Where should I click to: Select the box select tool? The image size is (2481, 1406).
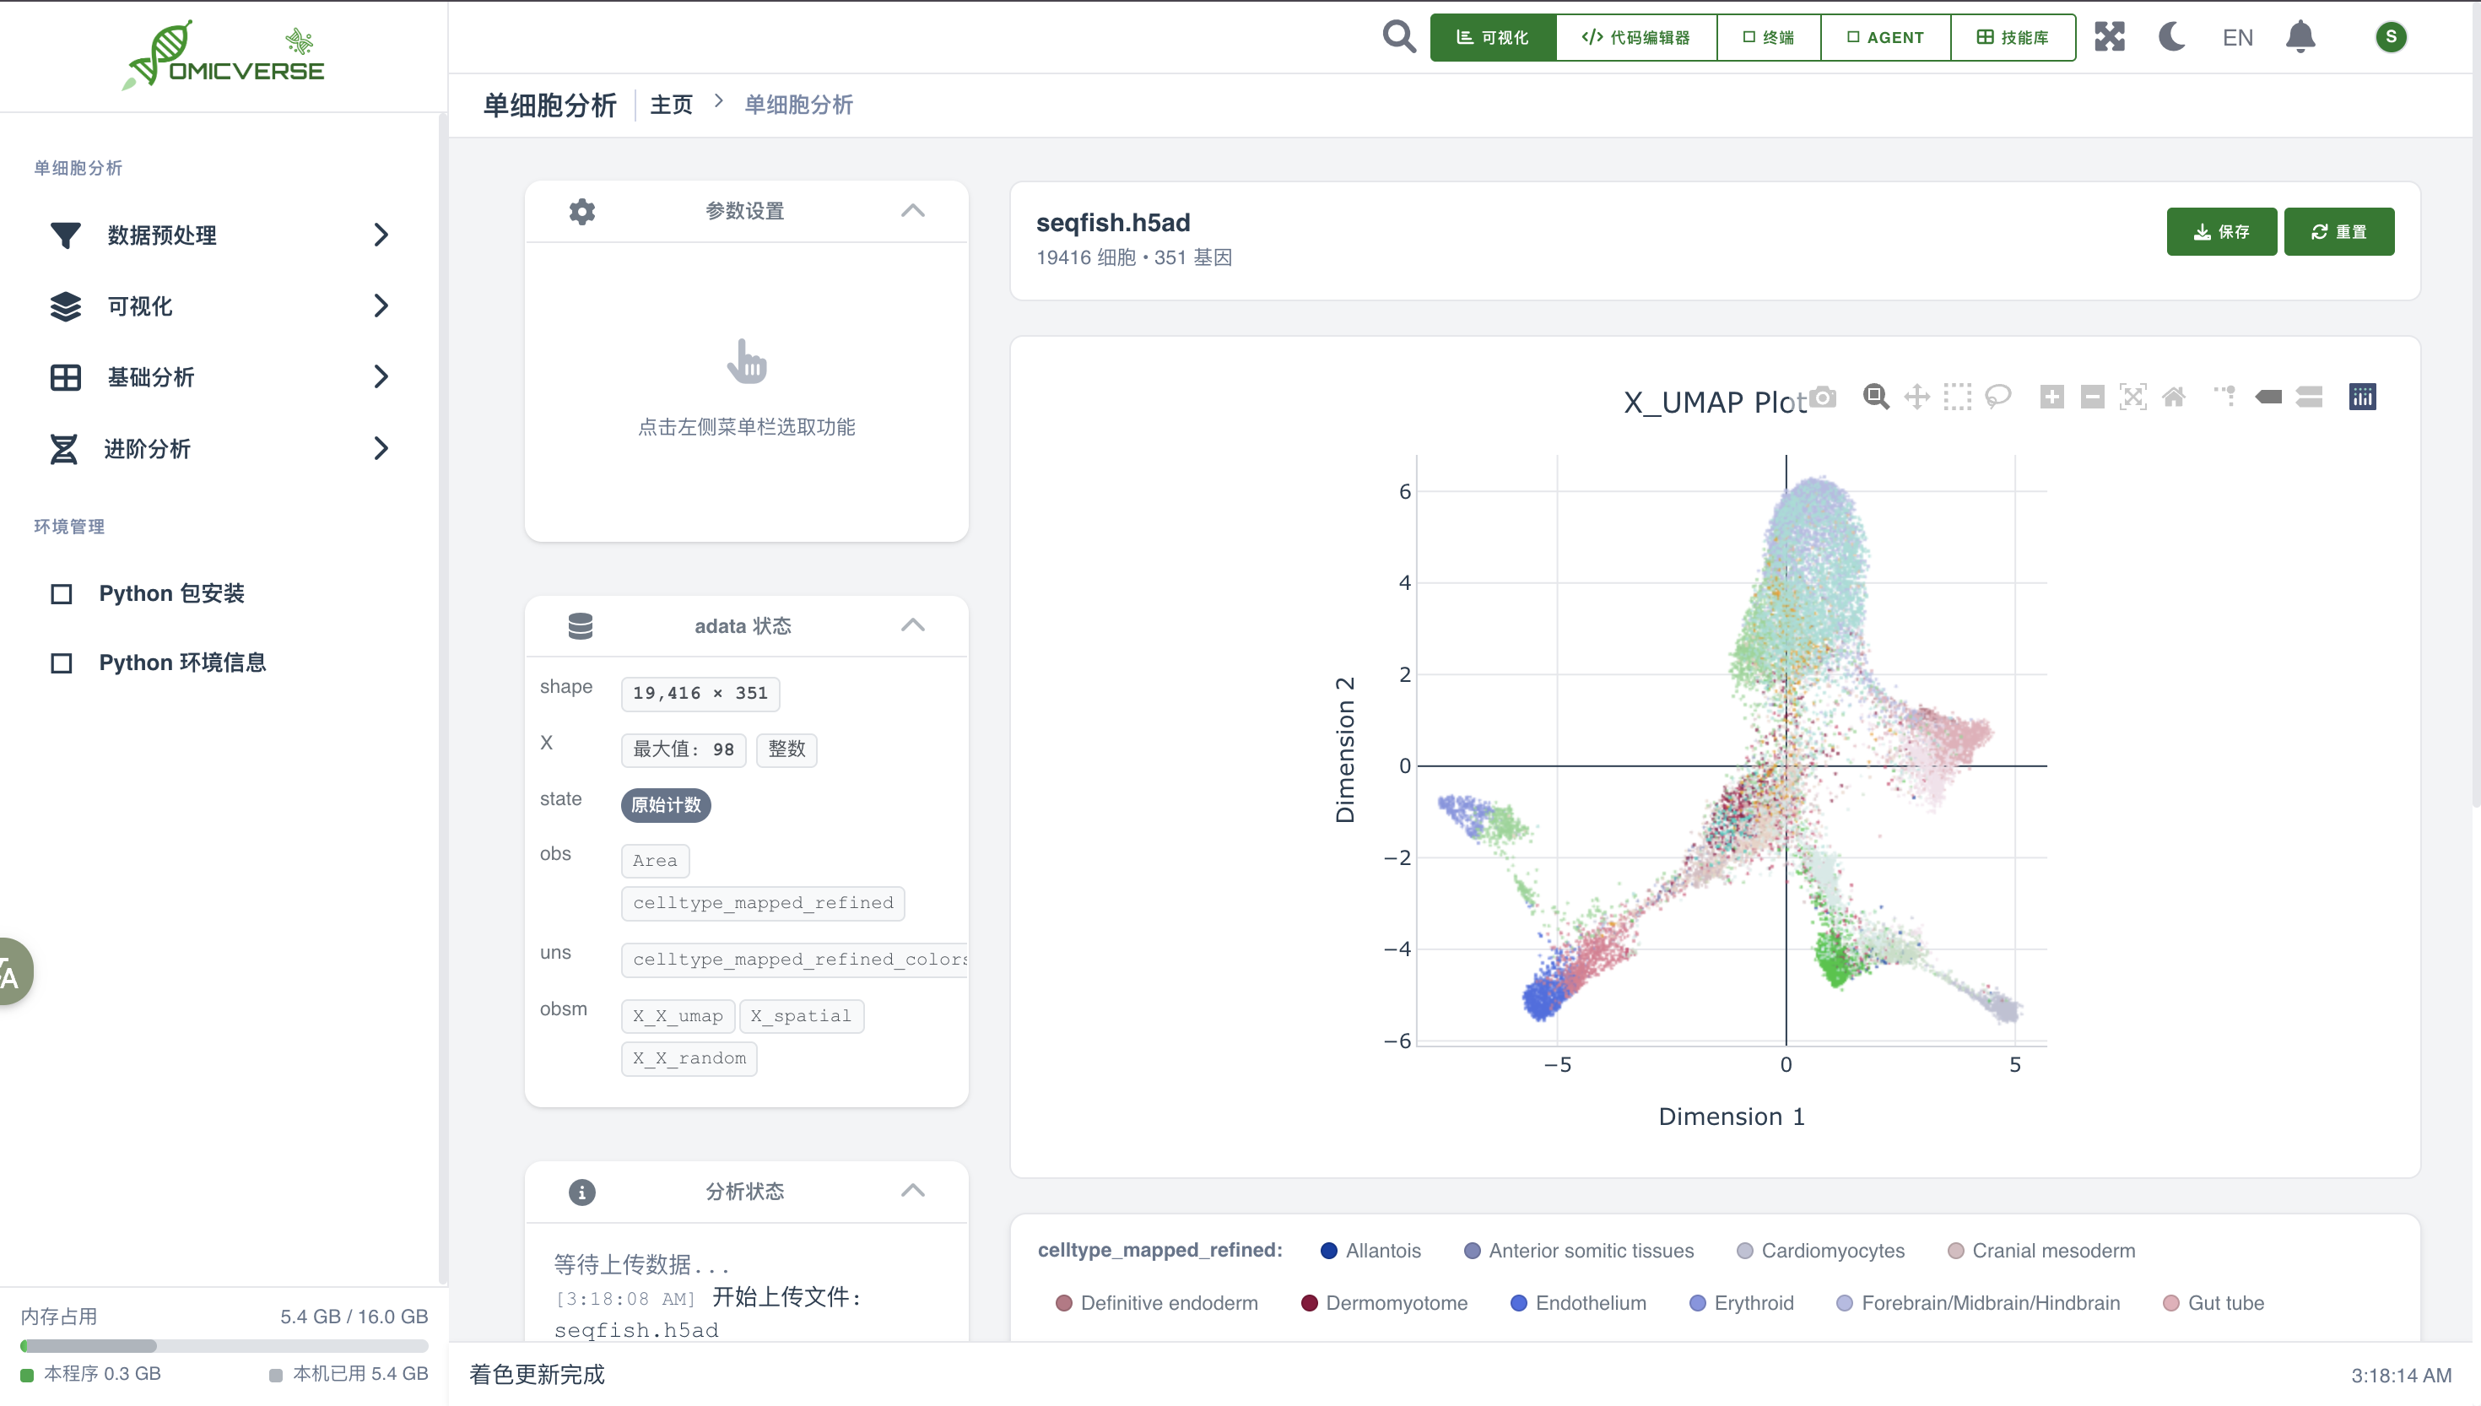point(1958,397)
